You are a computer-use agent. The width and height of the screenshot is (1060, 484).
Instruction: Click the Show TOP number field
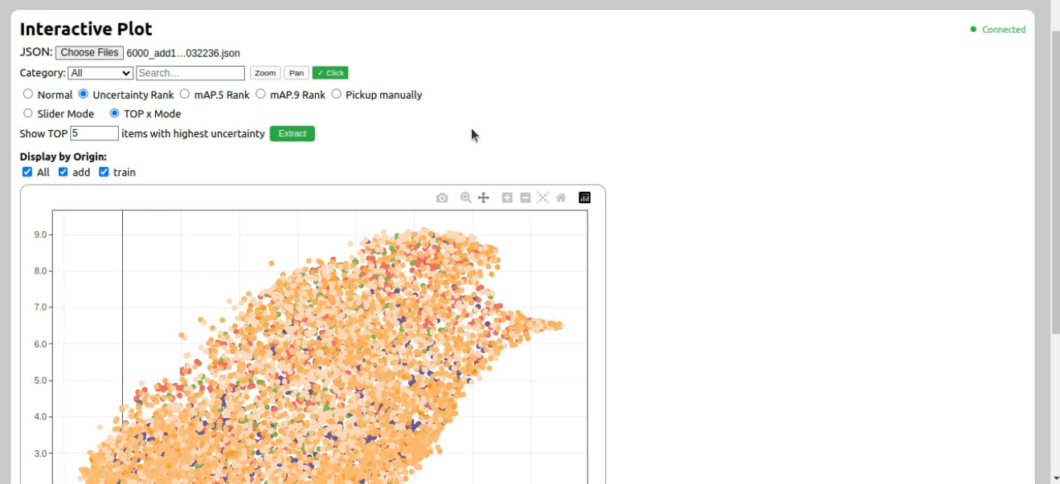click(x=94, y=133)
